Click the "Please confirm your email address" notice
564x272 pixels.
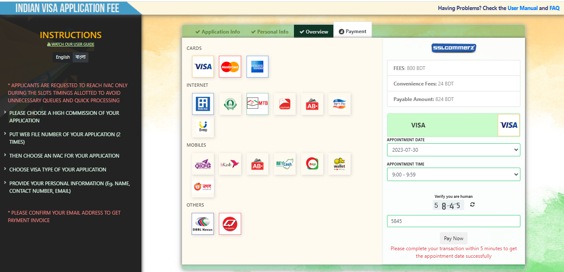tap(64, 217)
